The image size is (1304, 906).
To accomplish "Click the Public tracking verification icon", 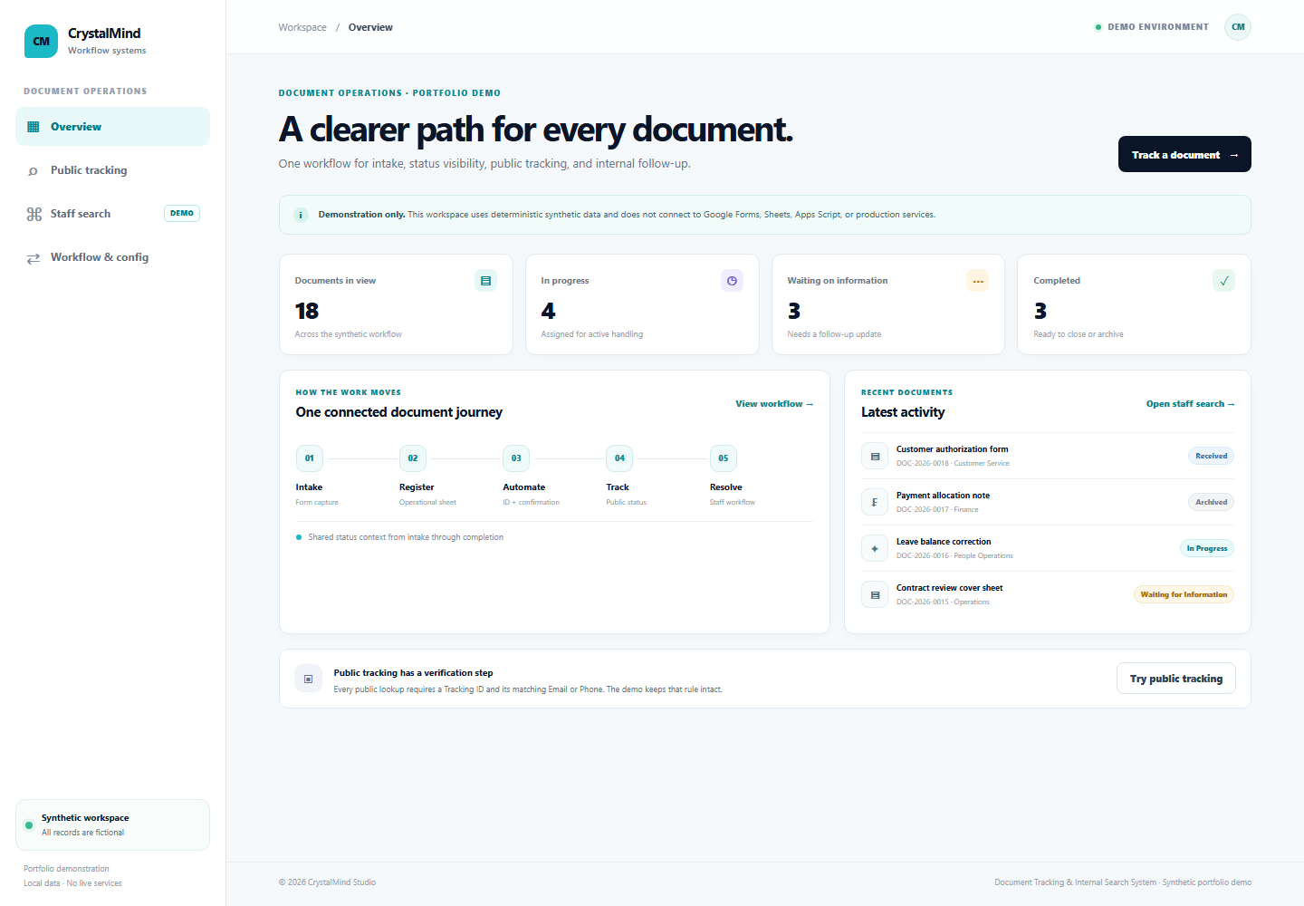I will [309, 679].
